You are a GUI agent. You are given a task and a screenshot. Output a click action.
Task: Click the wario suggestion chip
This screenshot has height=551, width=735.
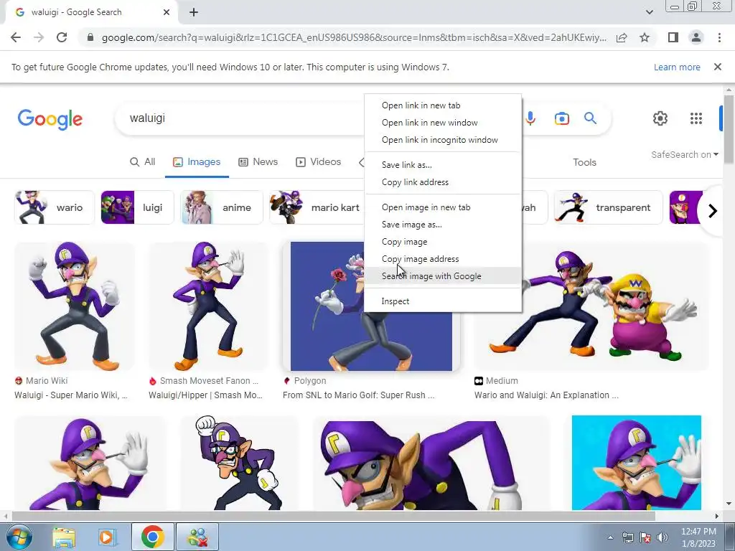(55, 207)
